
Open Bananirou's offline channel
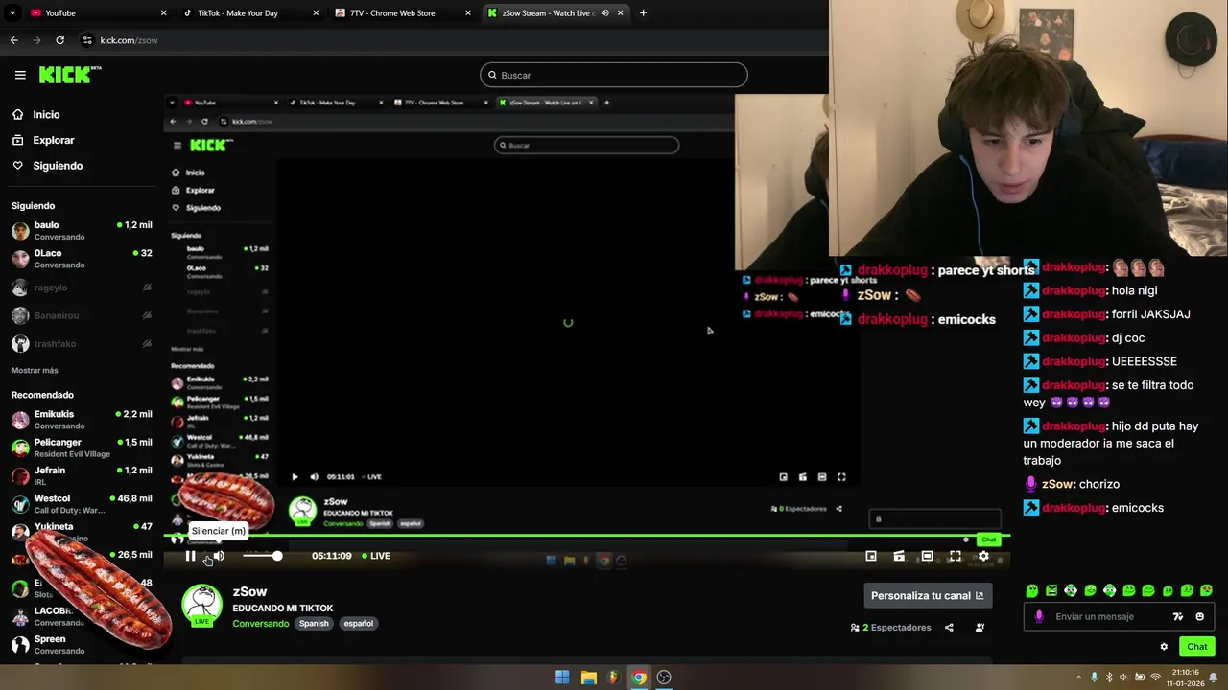pyautogui.click(x=82, y=315)
